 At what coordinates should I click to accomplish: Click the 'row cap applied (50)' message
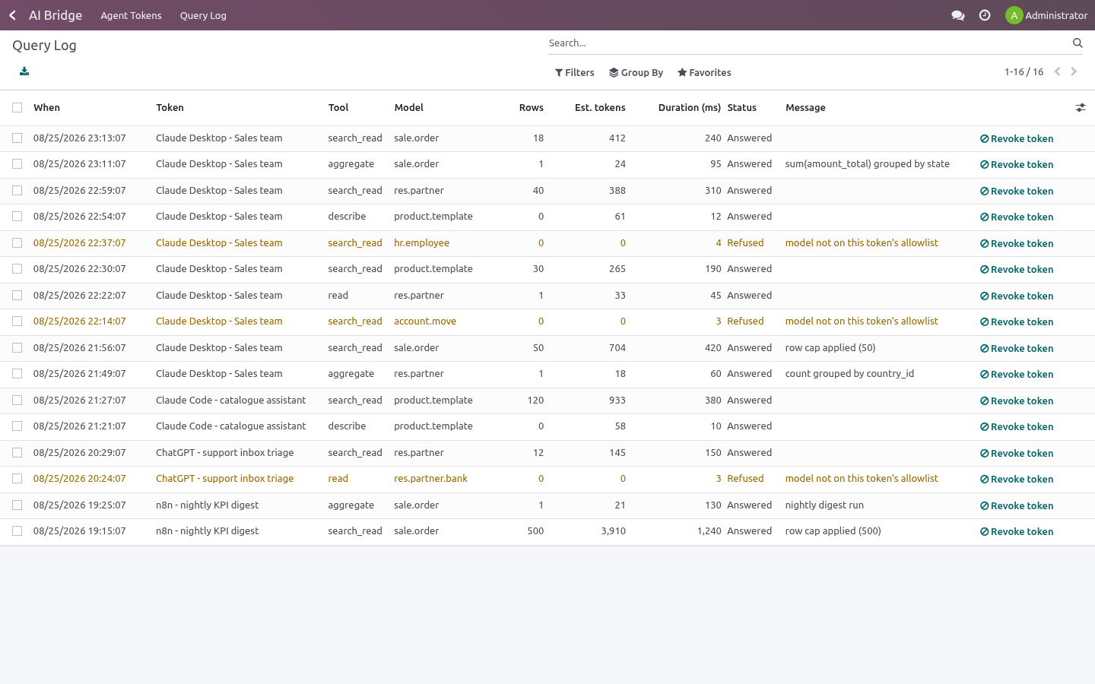pyautogui.click(x=830, y=348)
